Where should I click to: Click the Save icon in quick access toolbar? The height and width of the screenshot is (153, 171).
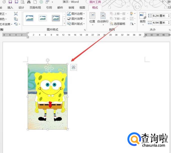pyautogui.click(x=10, y=2)
